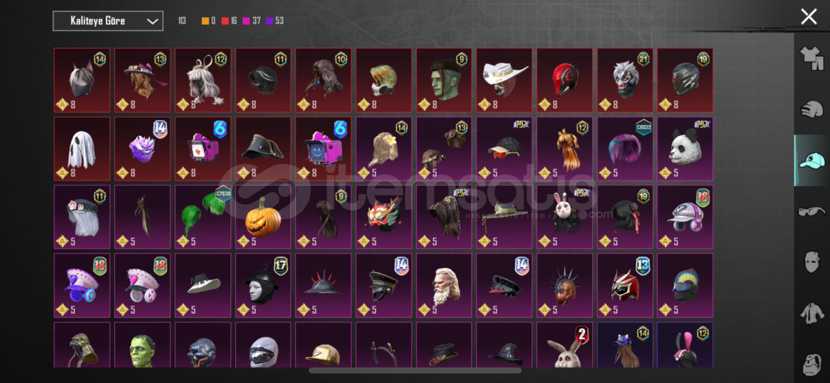This screenshot has width=830, height=383.
Task: Filter by red quality count 16
Action: 229,21
